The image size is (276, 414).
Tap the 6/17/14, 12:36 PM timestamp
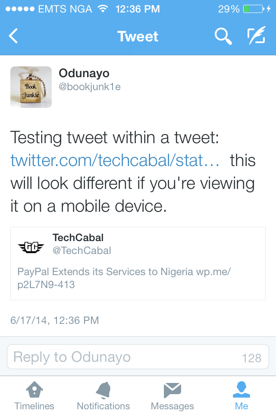point(55,320)
